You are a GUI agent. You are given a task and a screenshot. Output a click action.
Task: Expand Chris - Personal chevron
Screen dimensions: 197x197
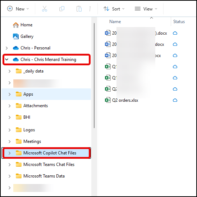click(x=7, y=48)
